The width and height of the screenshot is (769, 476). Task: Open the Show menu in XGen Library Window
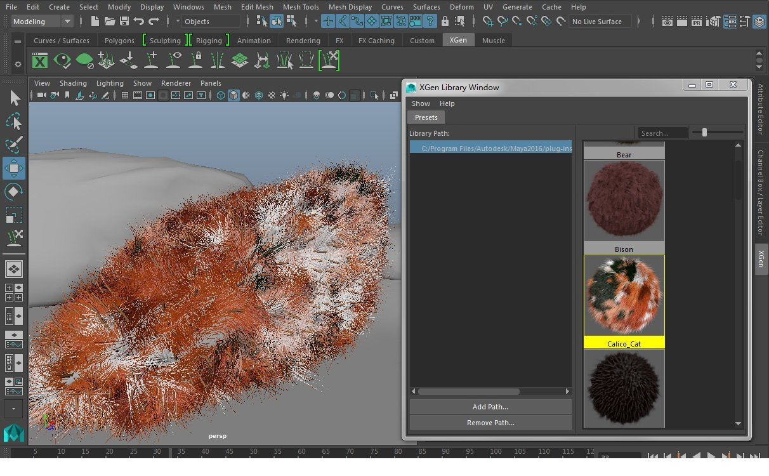coord(421,103)
